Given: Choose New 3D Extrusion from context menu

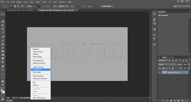Looking at the screenshot, I should coord(39,98).
